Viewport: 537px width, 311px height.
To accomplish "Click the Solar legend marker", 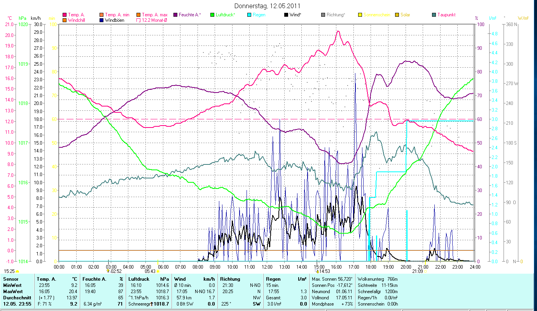I will pos(397,15).
